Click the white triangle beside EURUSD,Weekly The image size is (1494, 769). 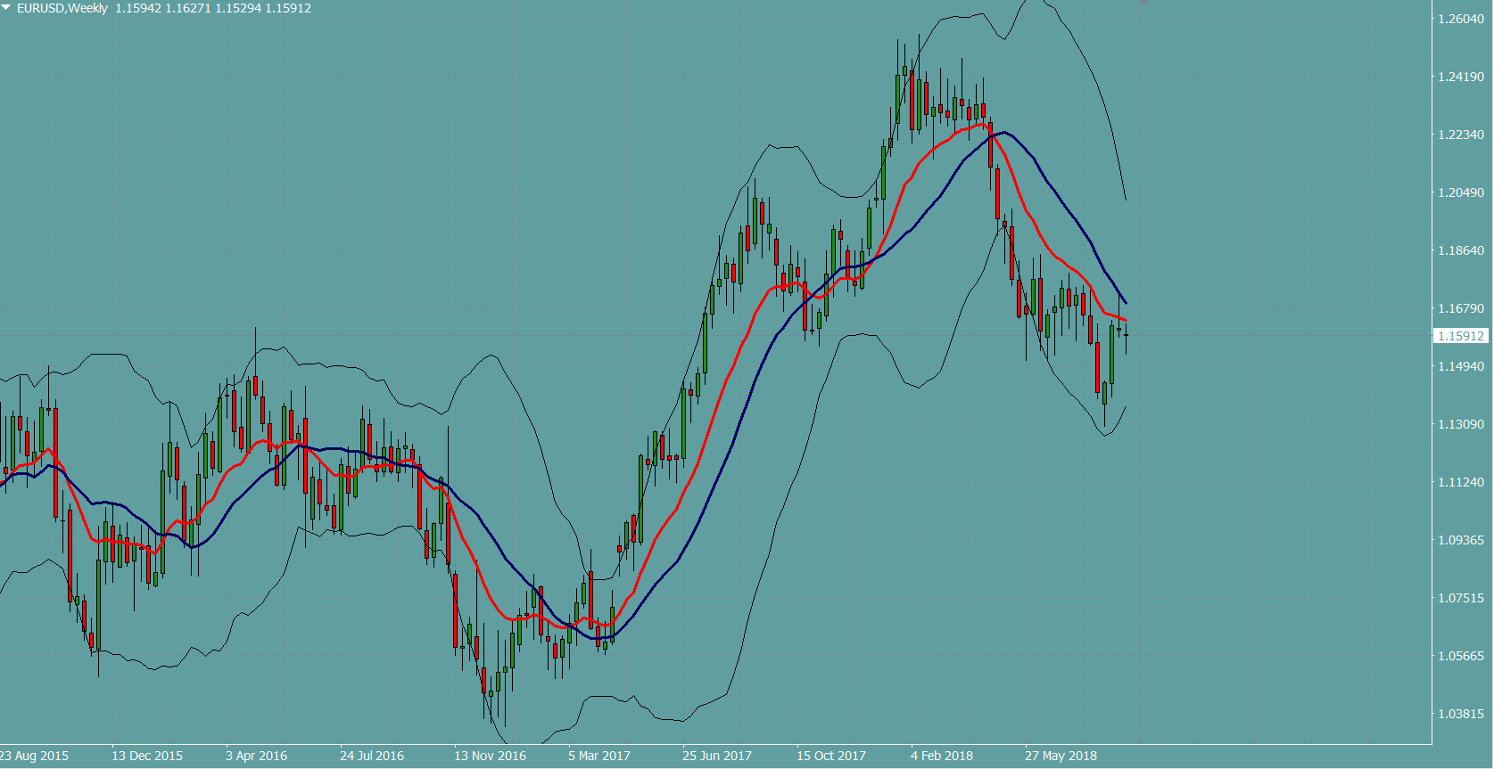(x=7, y=7)
